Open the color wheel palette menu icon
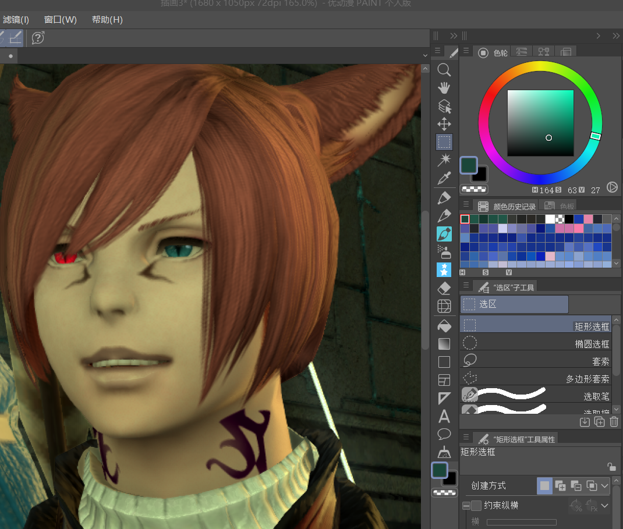Viewport: 623px width, 529px height. click(x=466, y=51)
